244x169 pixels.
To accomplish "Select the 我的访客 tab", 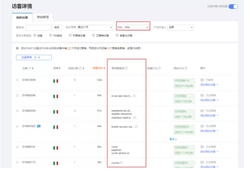I will click(x=22, y=17).
